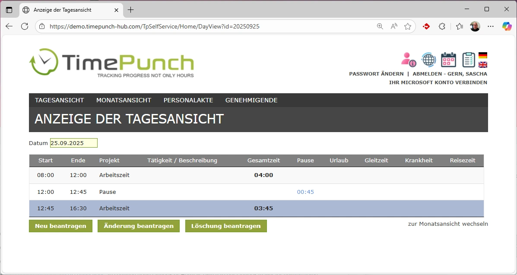
Task: Click the Datum date input field
Action: pyautogui.click(x=73, y=143)
